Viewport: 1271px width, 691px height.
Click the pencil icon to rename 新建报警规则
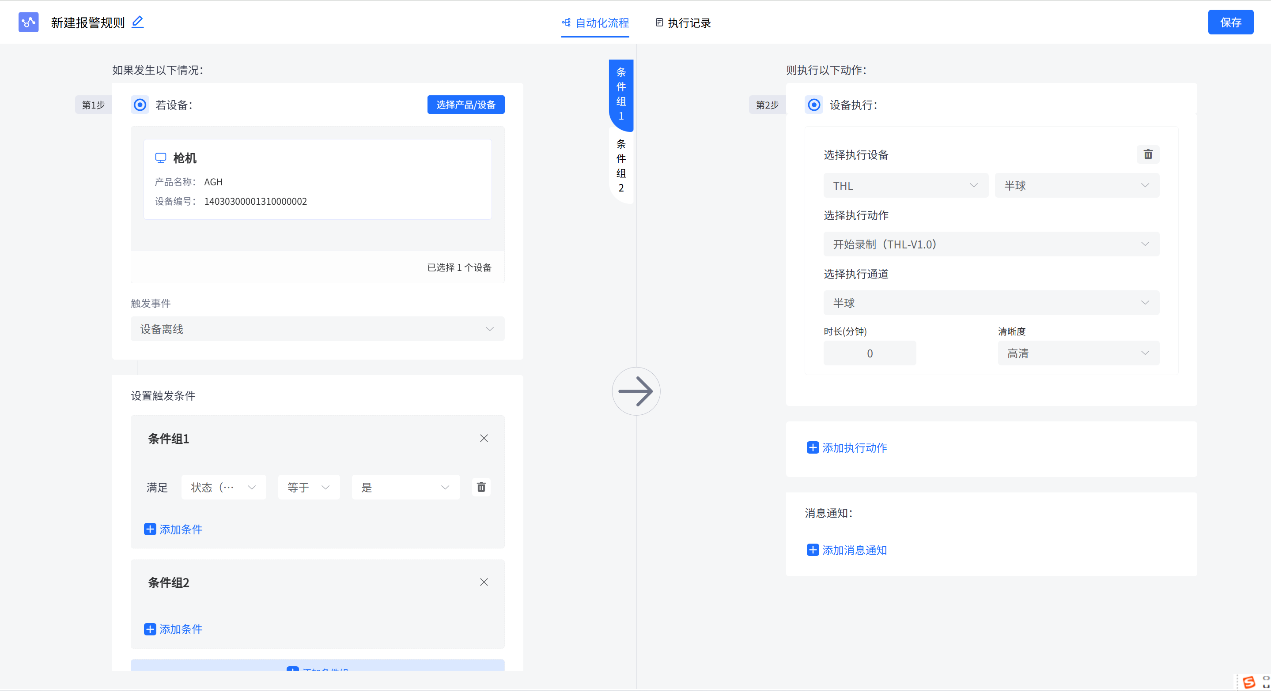click(x=138, y=22)
